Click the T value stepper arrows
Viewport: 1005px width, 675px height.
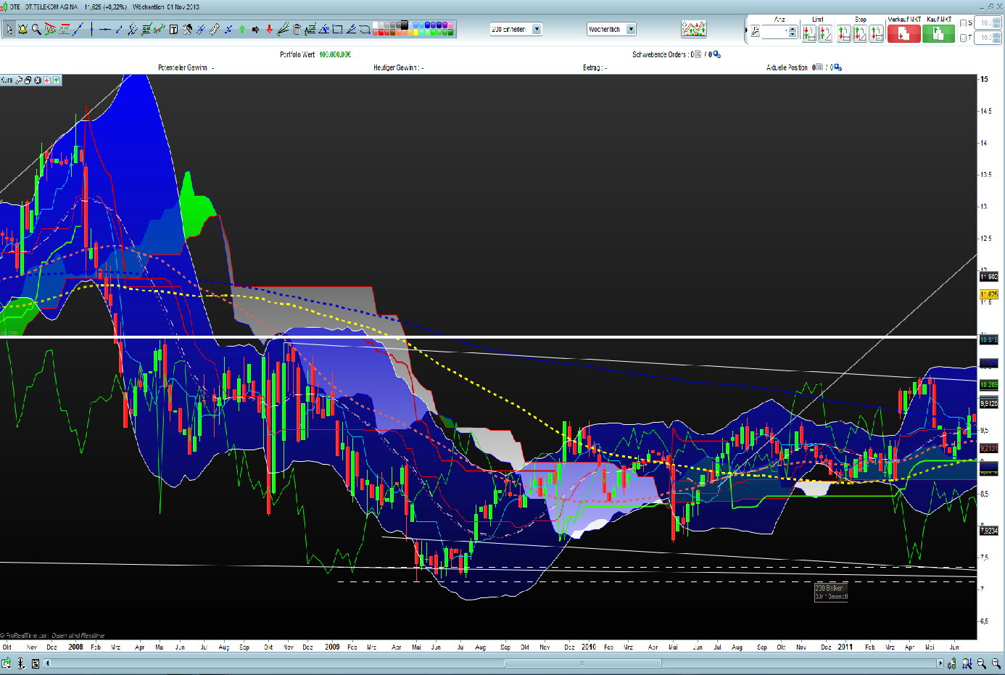[x=998, y=38]
